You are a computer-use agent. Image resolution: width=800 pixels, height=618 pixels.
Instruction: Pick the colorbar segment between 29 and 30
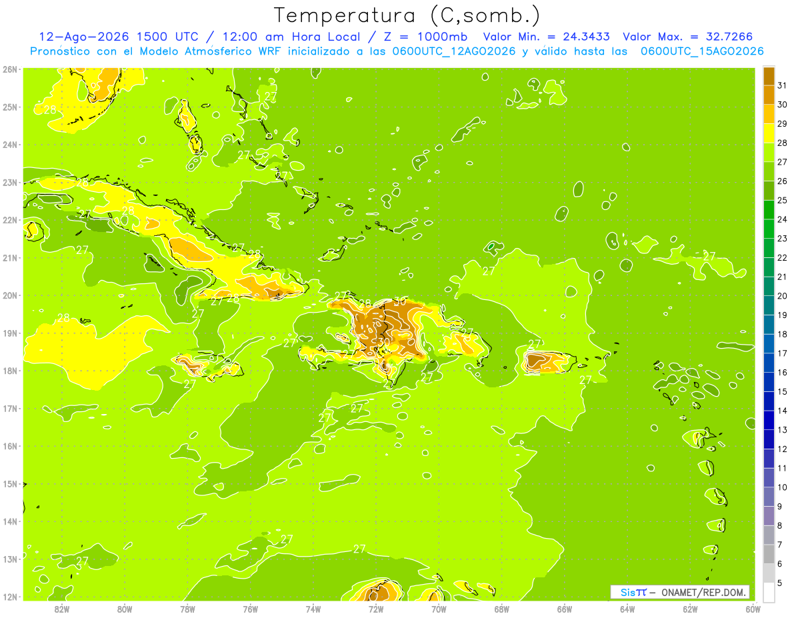pos(769,115)
